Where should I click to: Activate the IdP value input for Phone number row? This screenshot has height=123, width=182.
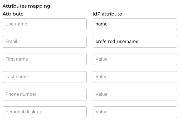(x=135, y=95)
